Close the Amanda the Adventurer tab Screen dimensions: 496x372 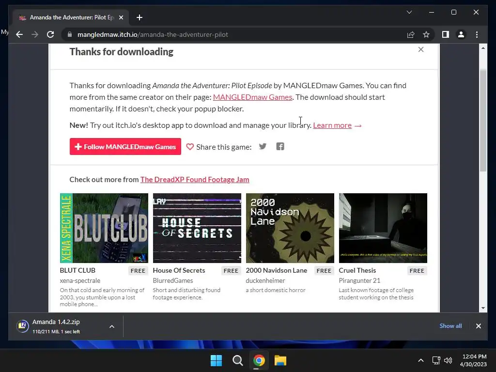(x=121, y=17)
